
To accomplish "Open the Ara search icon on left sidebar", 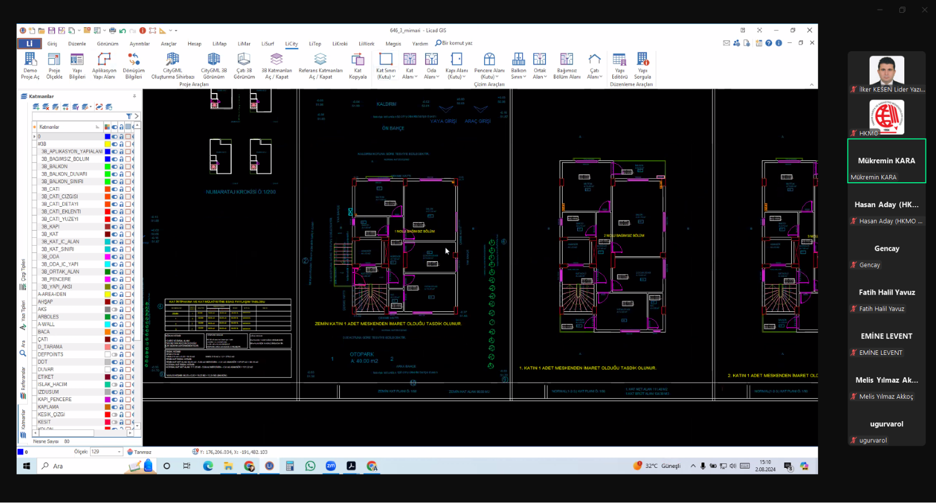I will click(23, 353).
